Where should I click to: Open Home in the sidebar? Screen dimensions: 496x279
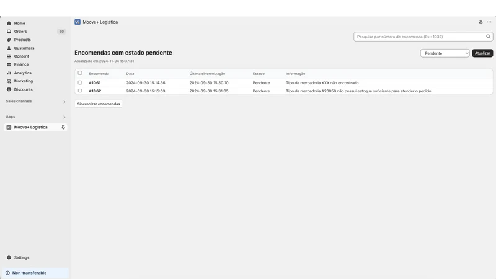(x=19, y=23)
